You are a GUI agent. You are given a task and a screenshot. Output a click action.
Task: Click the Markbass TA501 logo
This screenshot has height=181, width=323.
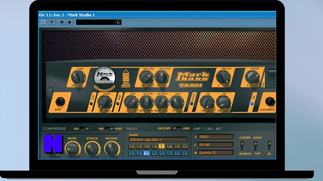point(192,80)
